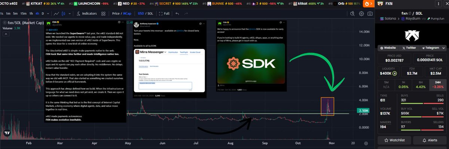This screenshot has width=449, height=149.
Task: Select the D daily timeframe
Action: 43,13
